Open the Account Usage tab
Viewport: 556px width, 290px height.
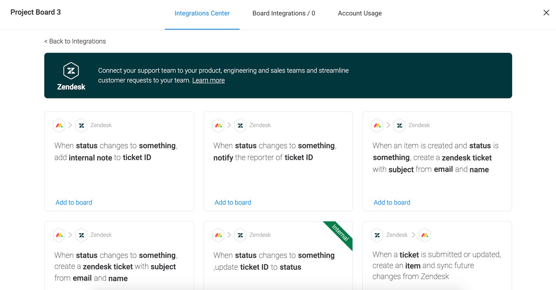tap(359, 13)
